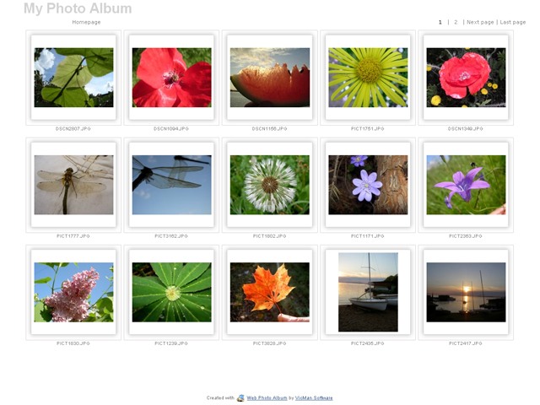Open the green leaves photo DSCN2807.JPG
The width and height of the screenshot is (540, 405).
[73, 78]
